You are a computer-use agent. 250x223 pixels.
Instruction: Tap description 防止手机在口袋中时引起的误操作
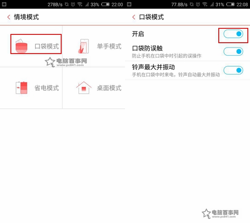(x=167, y=56)
